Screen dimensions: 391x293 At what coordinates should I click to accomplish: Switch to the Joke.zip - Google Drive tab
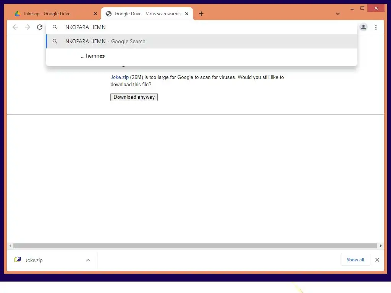56,14
